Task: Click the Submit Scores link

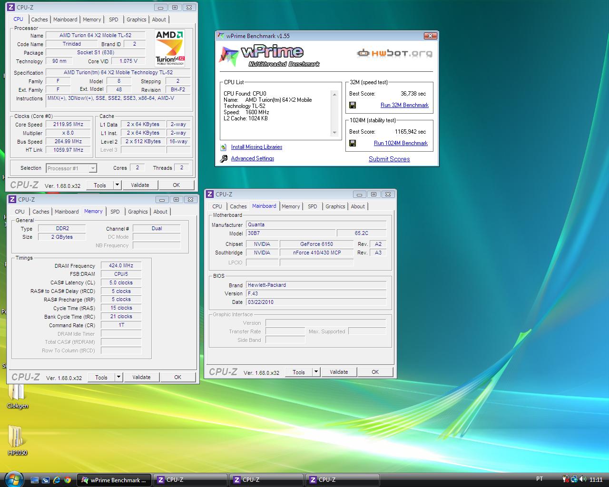Action: (389, 159)
